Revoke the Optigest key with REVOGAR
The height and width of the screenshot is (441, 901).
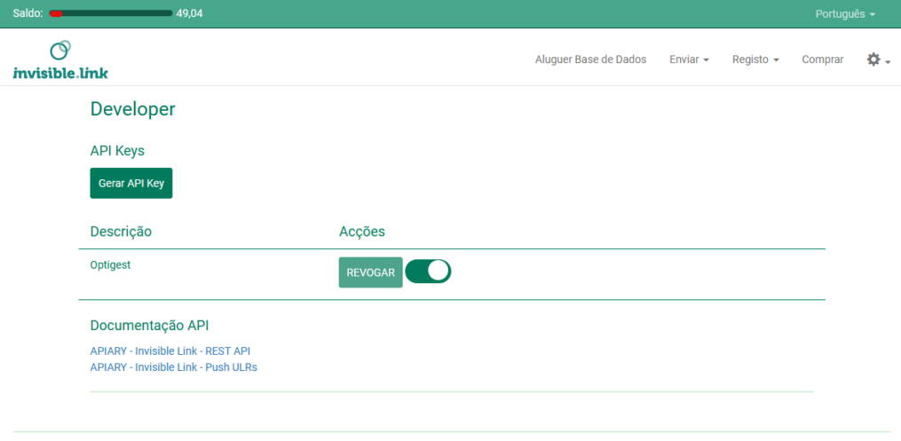tap(370, 272)
